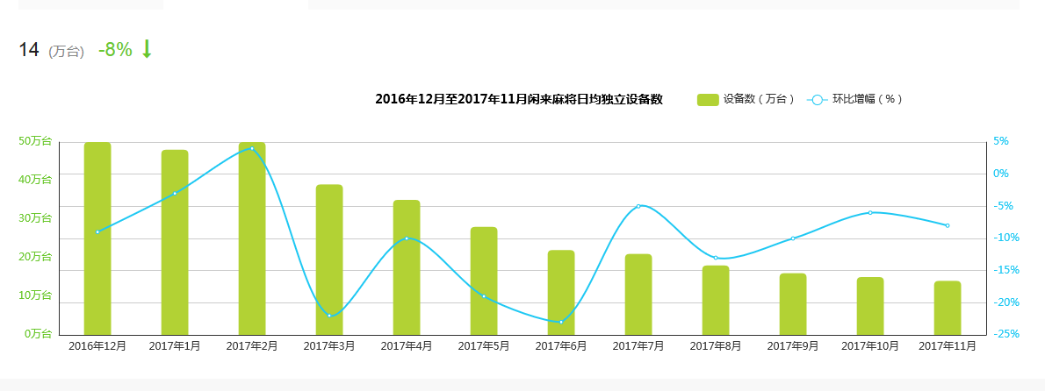This screenshot has width=1045, height=391.
Task: Select the blue line point above 2017年11月
Action: pyautogui.click(x=948, y=225)
